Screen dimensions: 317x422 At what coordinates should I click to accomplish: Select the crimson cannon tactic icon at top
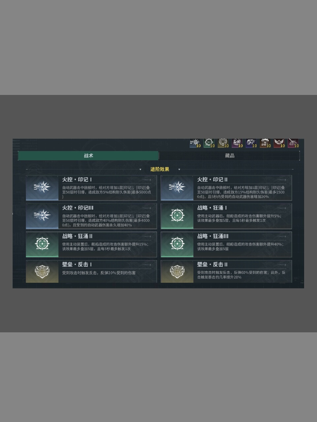click(x=293, y=143)
